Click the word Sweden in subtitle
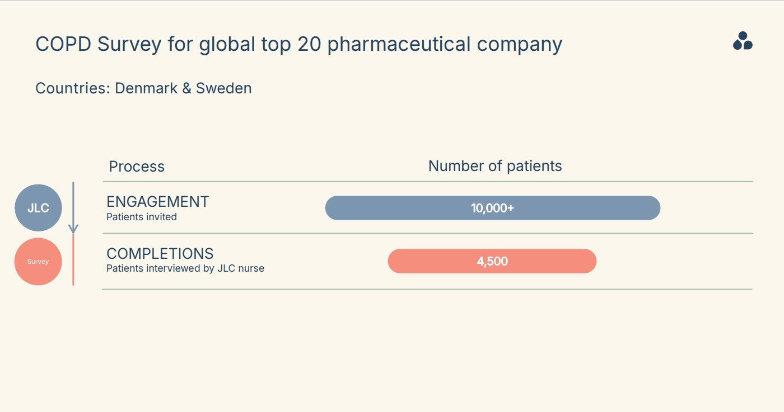 [x=223, y=88]
